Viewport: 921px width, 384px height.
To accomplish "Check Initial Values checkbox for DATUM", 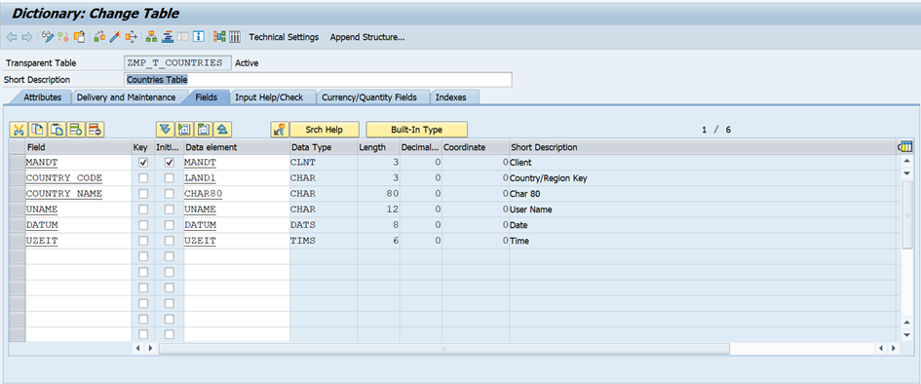I will coord(170,225).
